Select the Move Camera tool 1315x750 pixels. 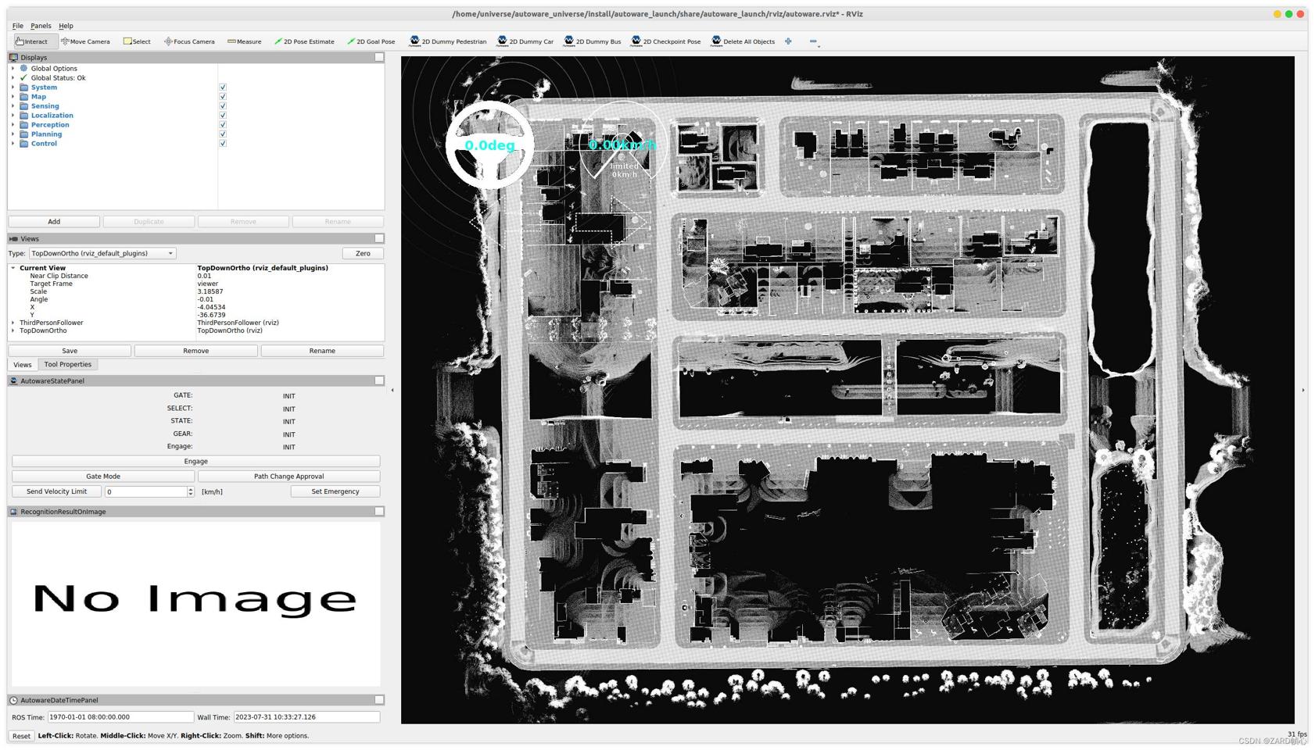[x=85, y=41]
